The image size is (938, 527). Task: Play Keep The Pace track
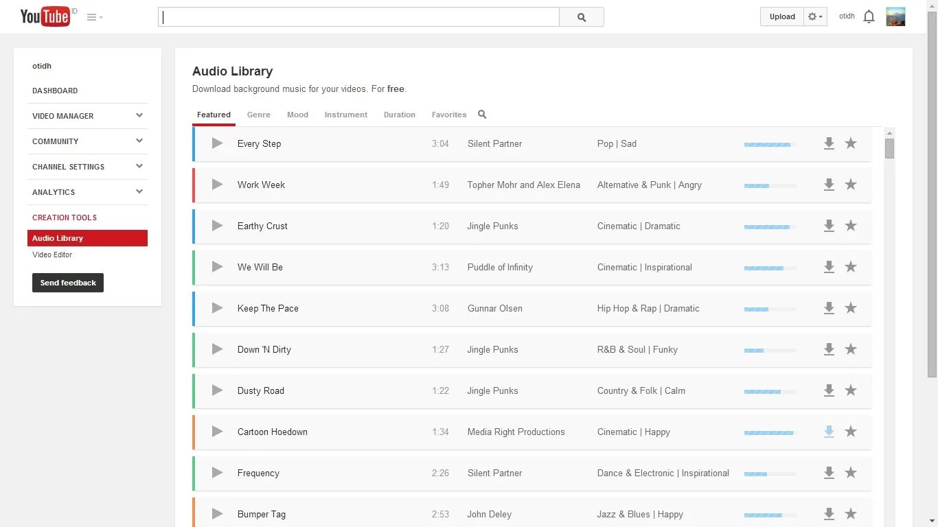click(x=217, y=307)
